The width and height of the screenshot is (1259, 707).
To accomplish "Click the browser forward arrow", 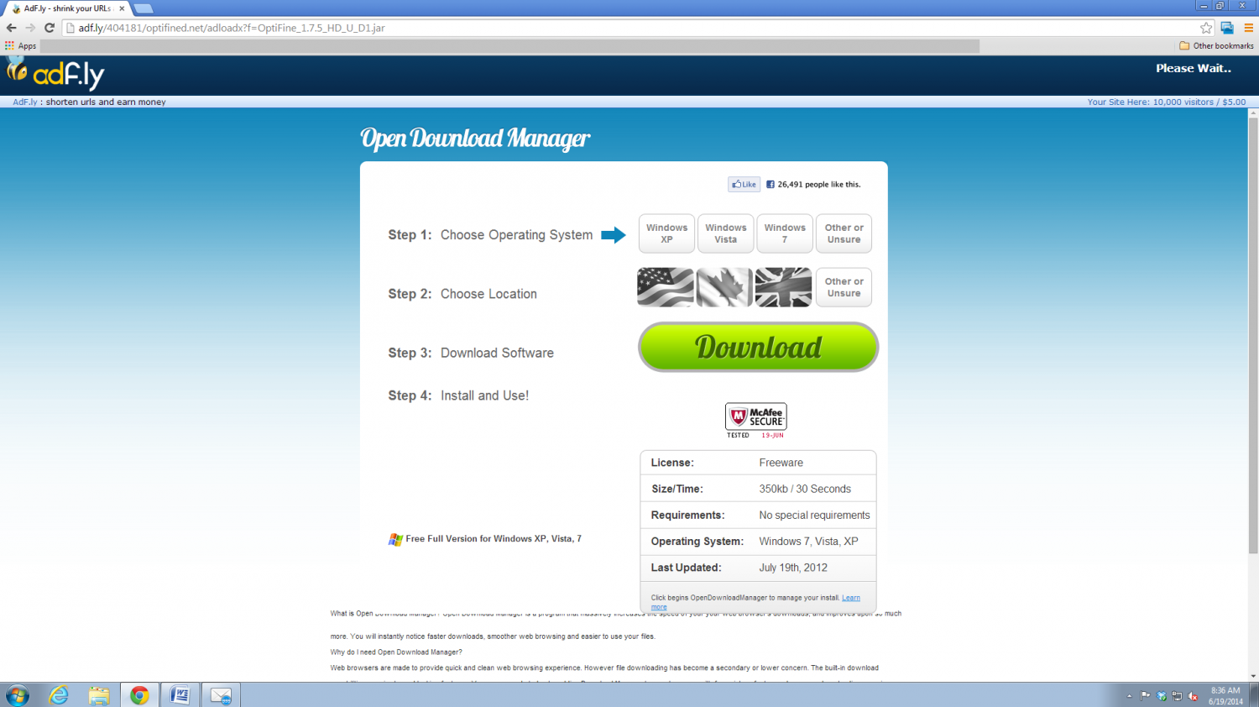I will (30, 28).
